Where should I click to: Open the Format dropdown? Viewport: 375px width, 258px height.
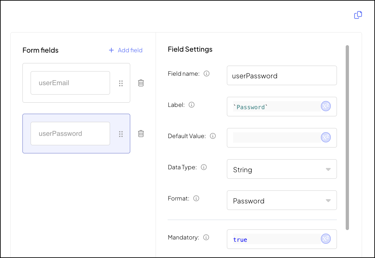282,200
